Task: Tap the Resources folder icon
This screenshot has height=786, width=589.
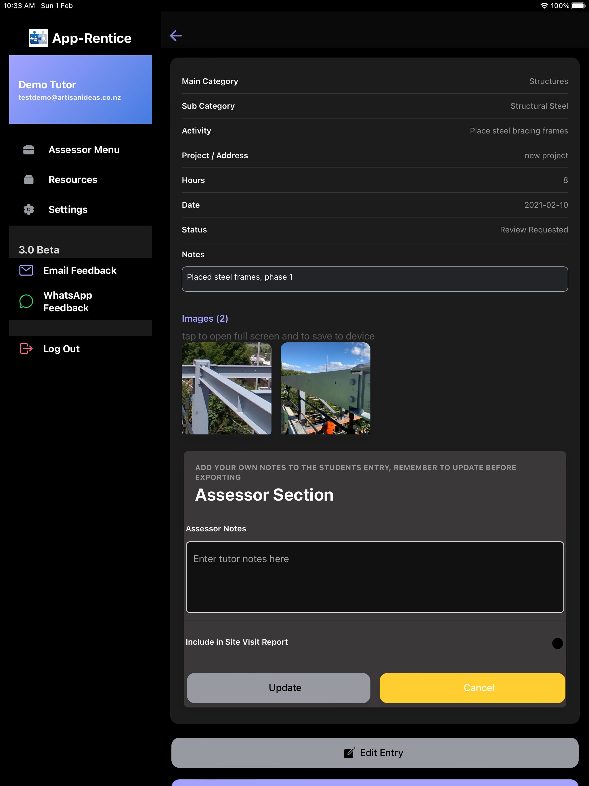Action: 29,180
